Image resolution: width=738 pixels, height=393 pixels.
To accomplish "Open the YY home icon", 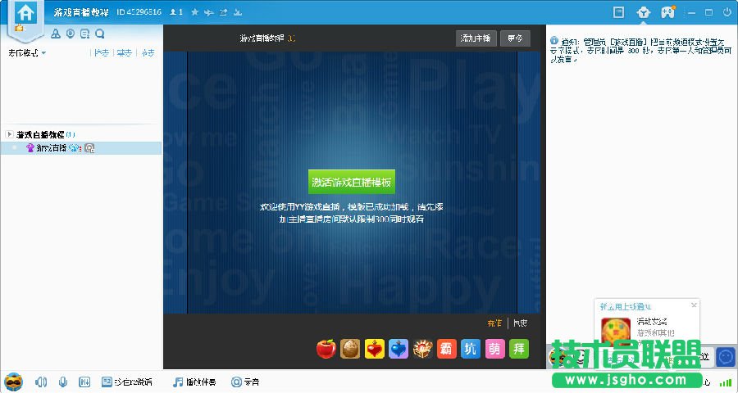I will pyautogui.click(x=25, y=13).
